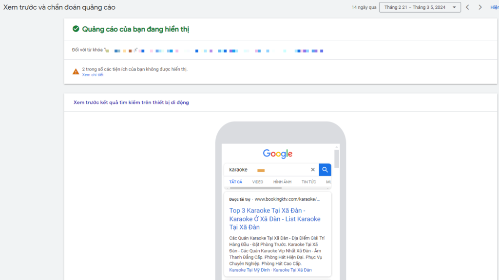
Task: Click the www.bookingktv.com/karaoke/ URL
Action: click(x=287, y=199)
